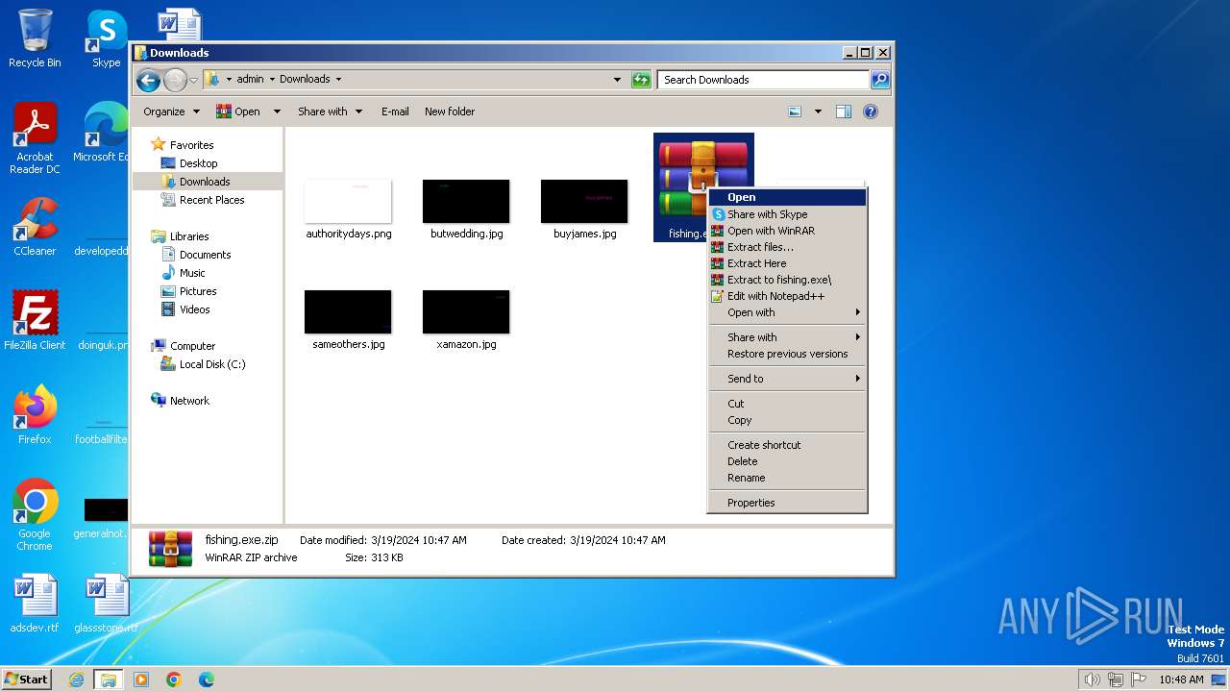
Task: Click the admin breadcrumb in the address bar
Action: click(250, 80)
